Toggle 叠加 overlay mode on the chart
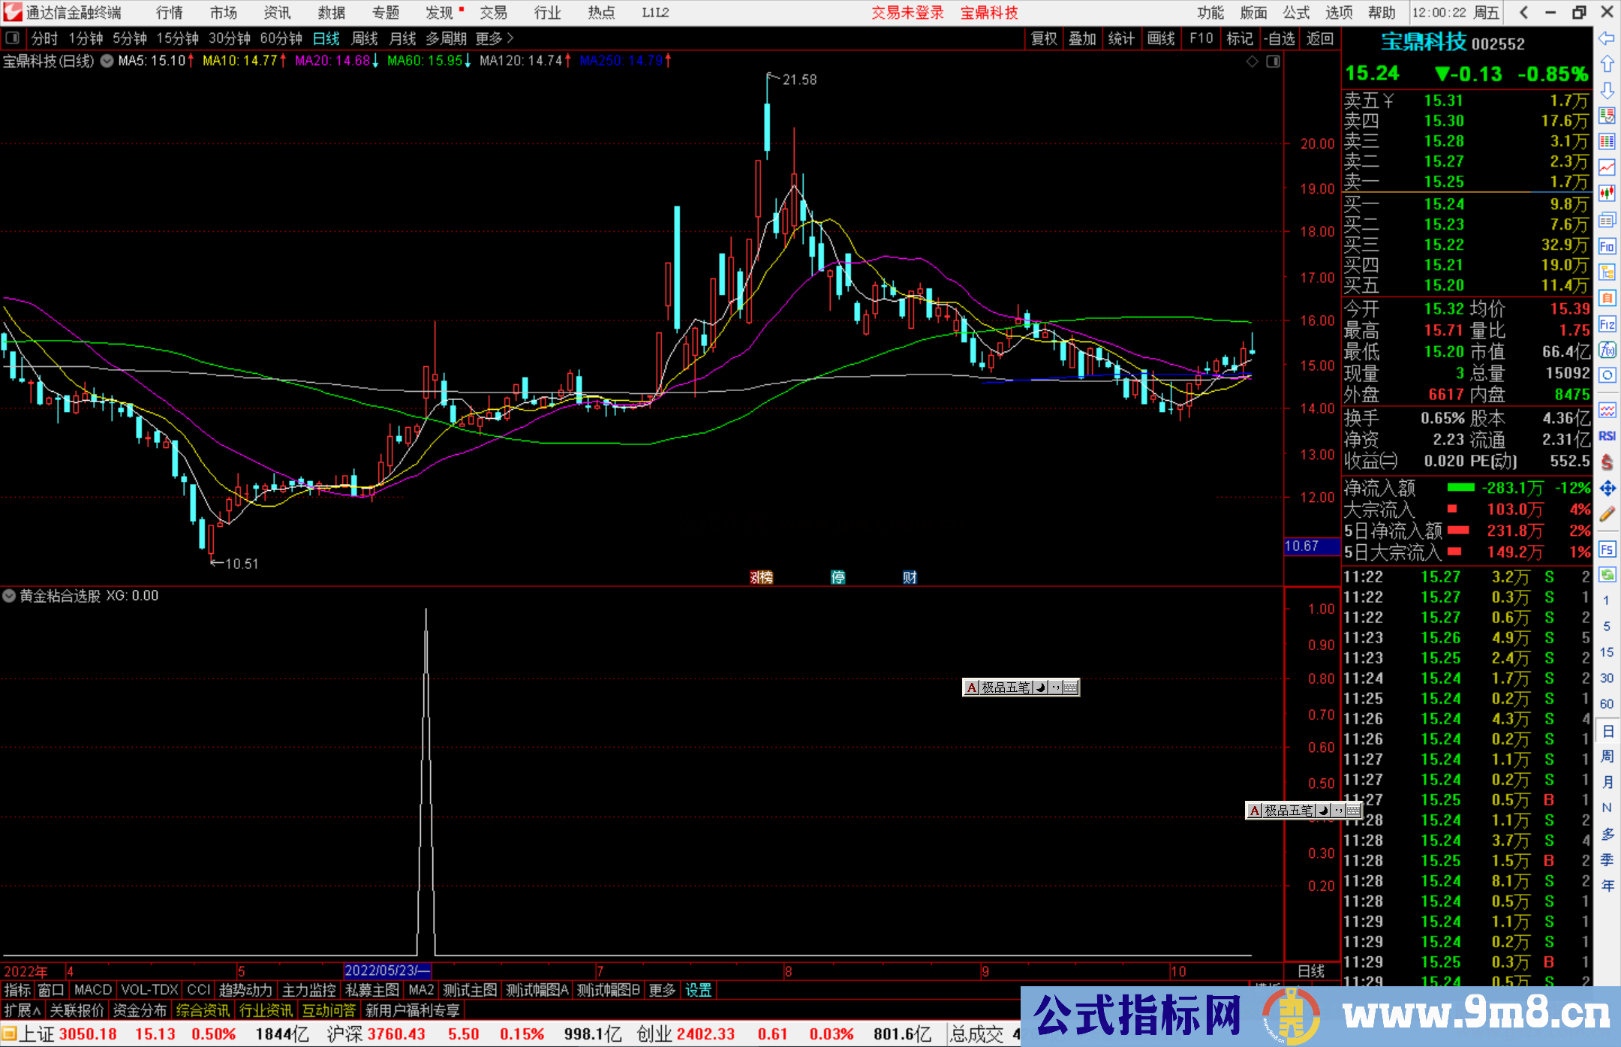The width and height of the screenshot is (1621, 1047). click(1083, 38)
